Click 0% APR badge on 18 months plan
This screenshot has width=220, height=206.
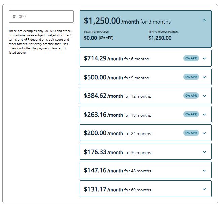(191, 114)
